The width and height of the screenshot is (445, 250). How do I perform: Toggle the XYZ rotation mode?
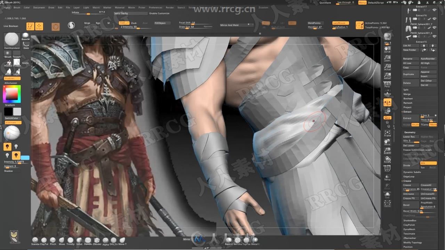tap(387, 118)
